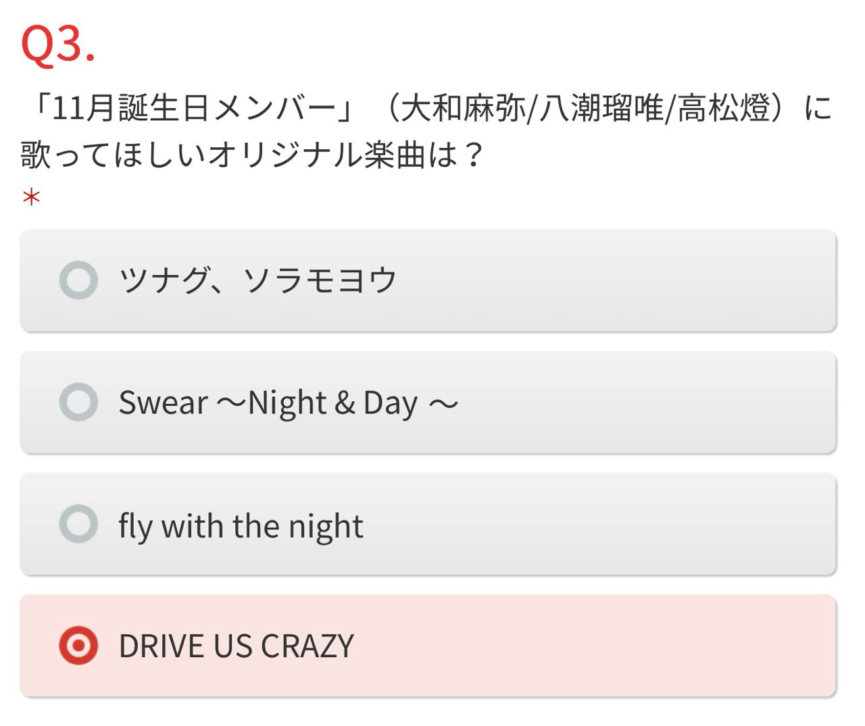Click the DRIVE US CRAZY label text
This screenshot has height=726, width=865.
236,646
